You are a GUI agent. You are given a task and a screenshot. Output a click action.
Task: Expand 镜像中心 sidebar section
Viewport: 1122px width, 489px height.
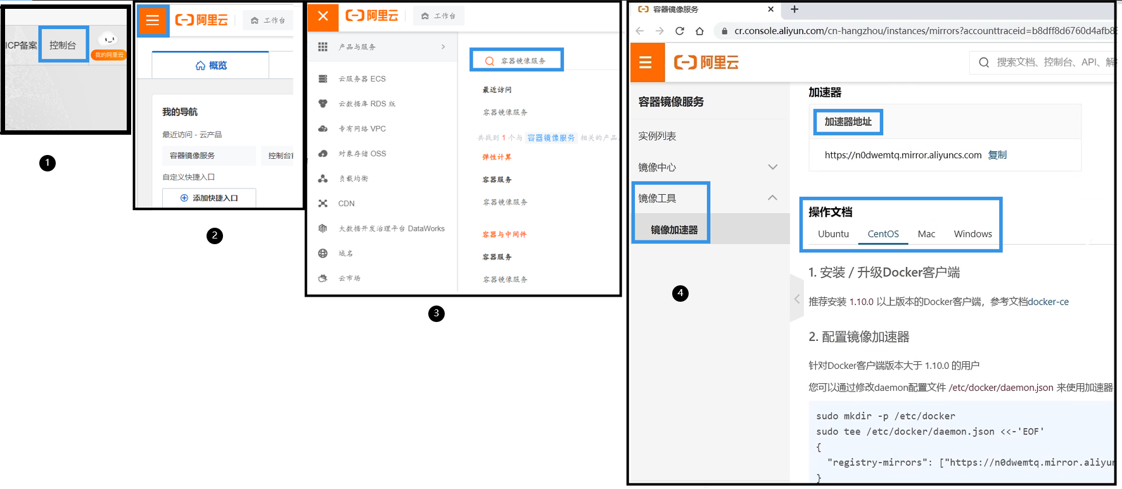click(772, 167)
